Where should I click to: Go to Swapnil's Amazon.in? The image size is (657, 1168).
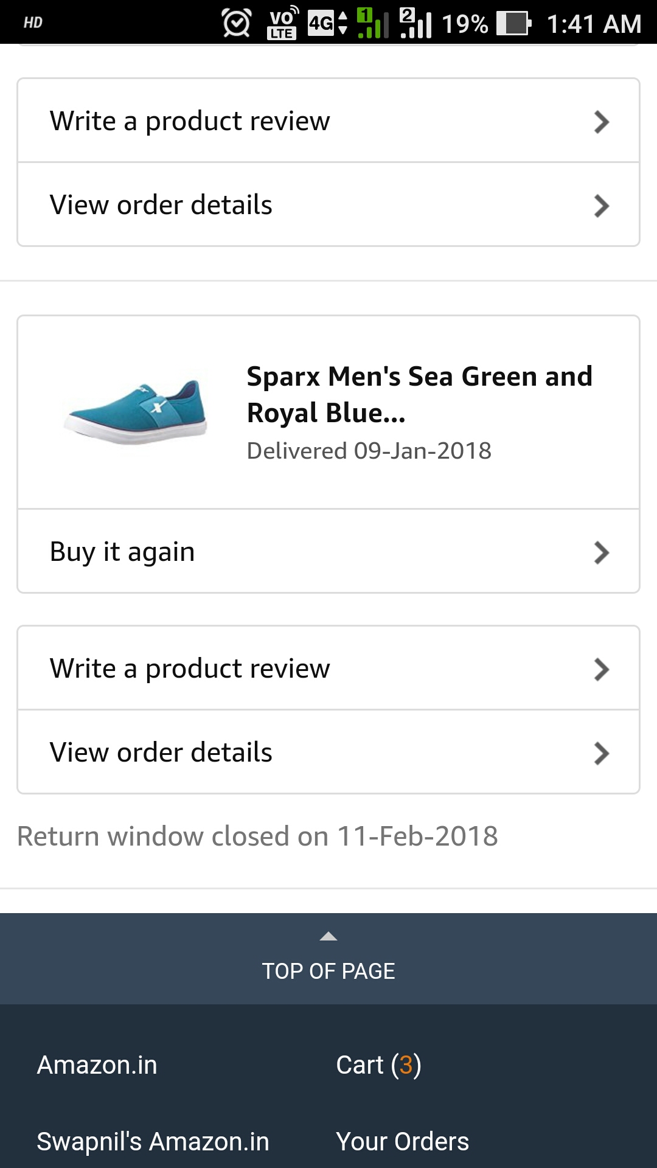[153, 1142]
